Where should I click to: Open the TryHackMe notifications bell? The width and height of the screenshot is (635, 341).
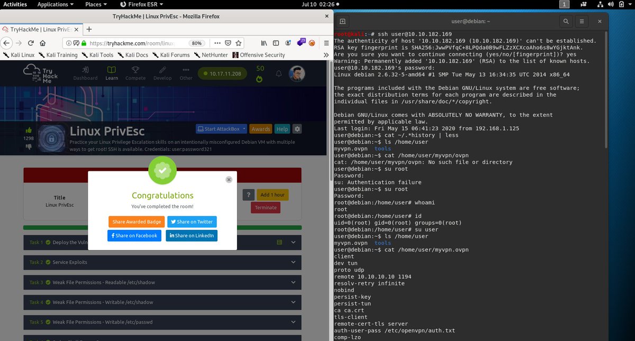(279, 74)
